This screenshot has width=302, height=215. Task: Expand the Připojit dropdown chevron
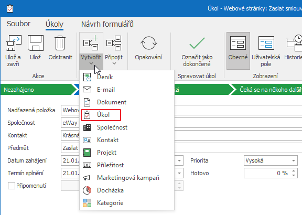pos(114,63)
